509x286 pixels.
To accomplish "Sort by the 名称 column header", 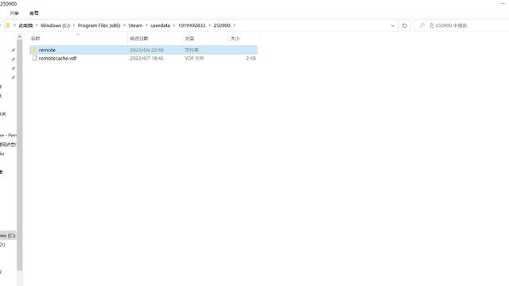I will pyautogui.click(x=35, y=39).
